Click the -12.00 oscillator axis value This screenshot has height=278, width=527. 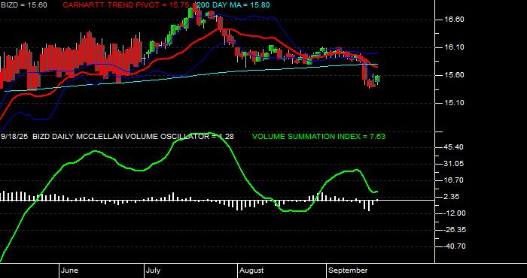point(454,213)
